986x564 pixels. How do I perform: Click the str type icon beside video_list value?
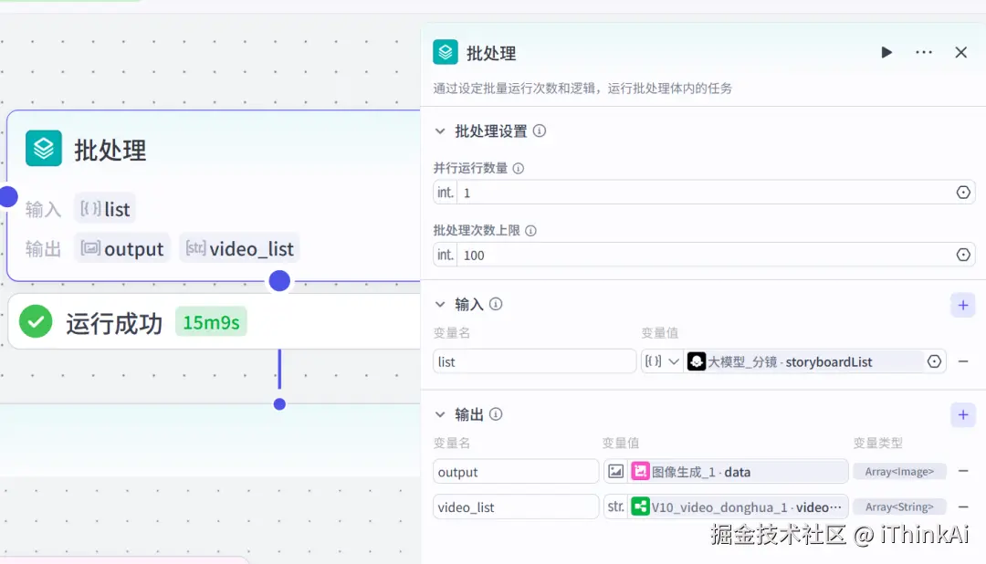click(615, 507)
